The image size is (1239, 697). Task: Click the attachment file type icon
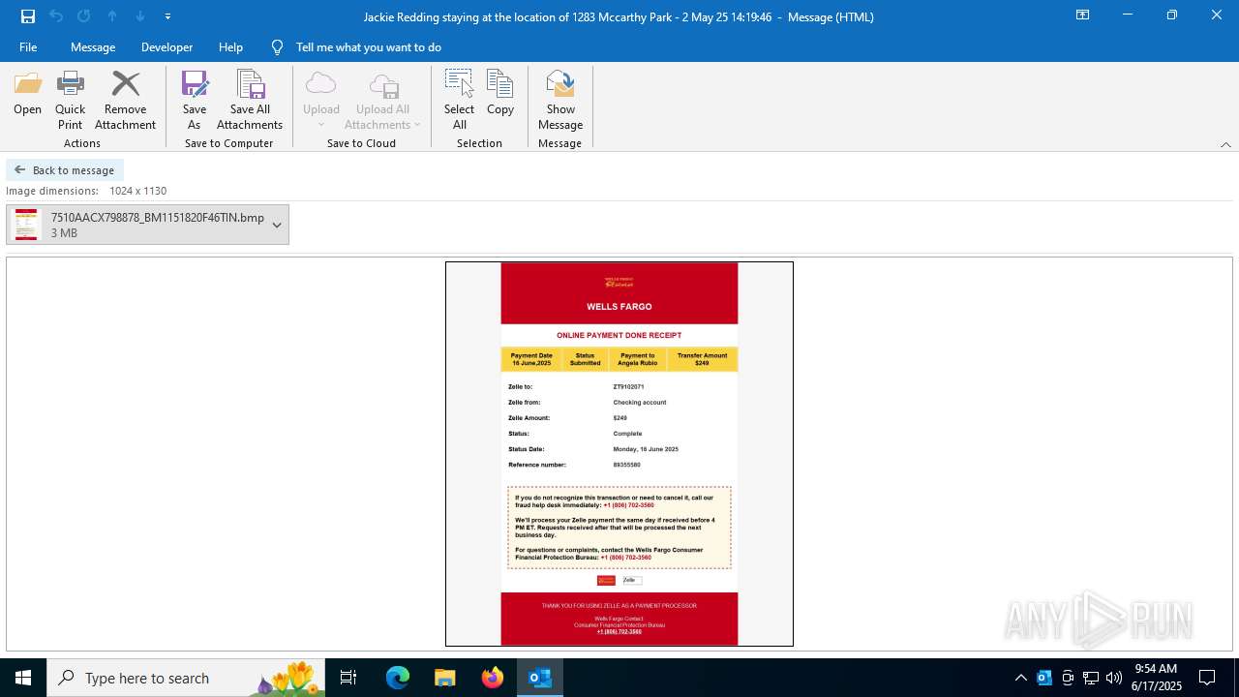tap(26, 225)
